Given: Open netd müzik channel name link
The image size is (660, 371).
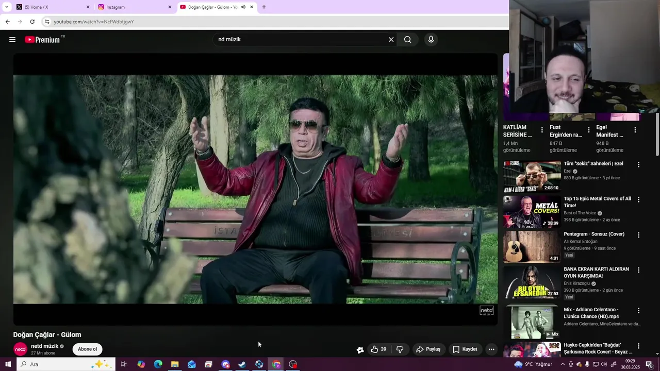Looking at the screenshot, I should tap(44, 346).
